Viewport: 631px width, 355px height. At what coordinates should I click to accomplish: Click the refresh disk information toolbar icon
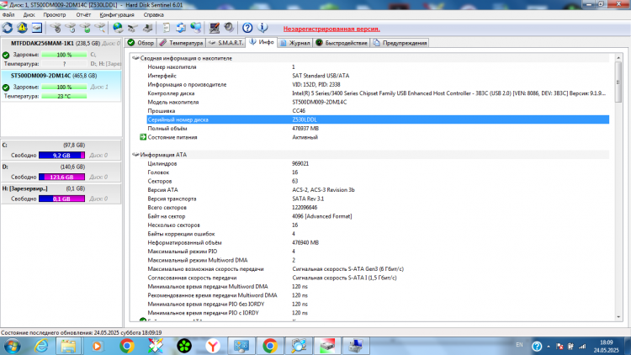click(8, 28)
